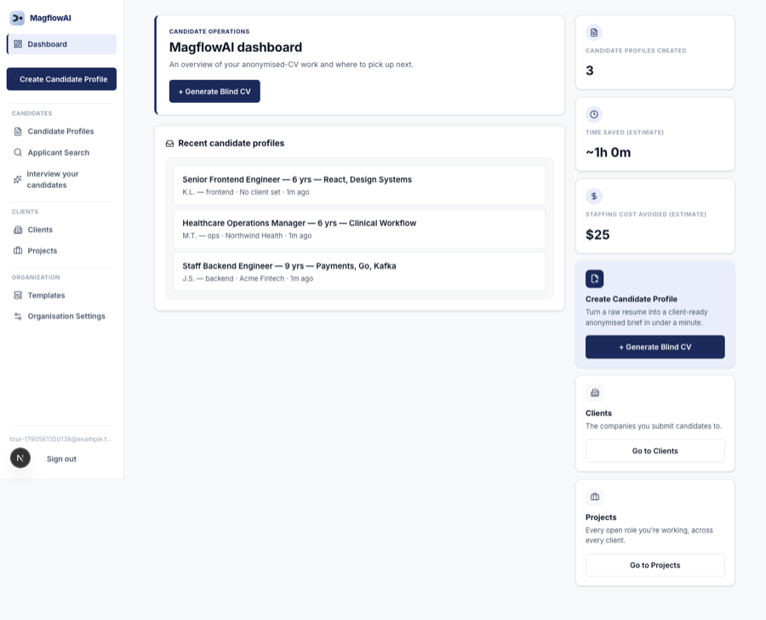This screenshot has width=766, height=620.
Task: Click M.T. — ops Northwind Health line
Action: coord(247,236)
